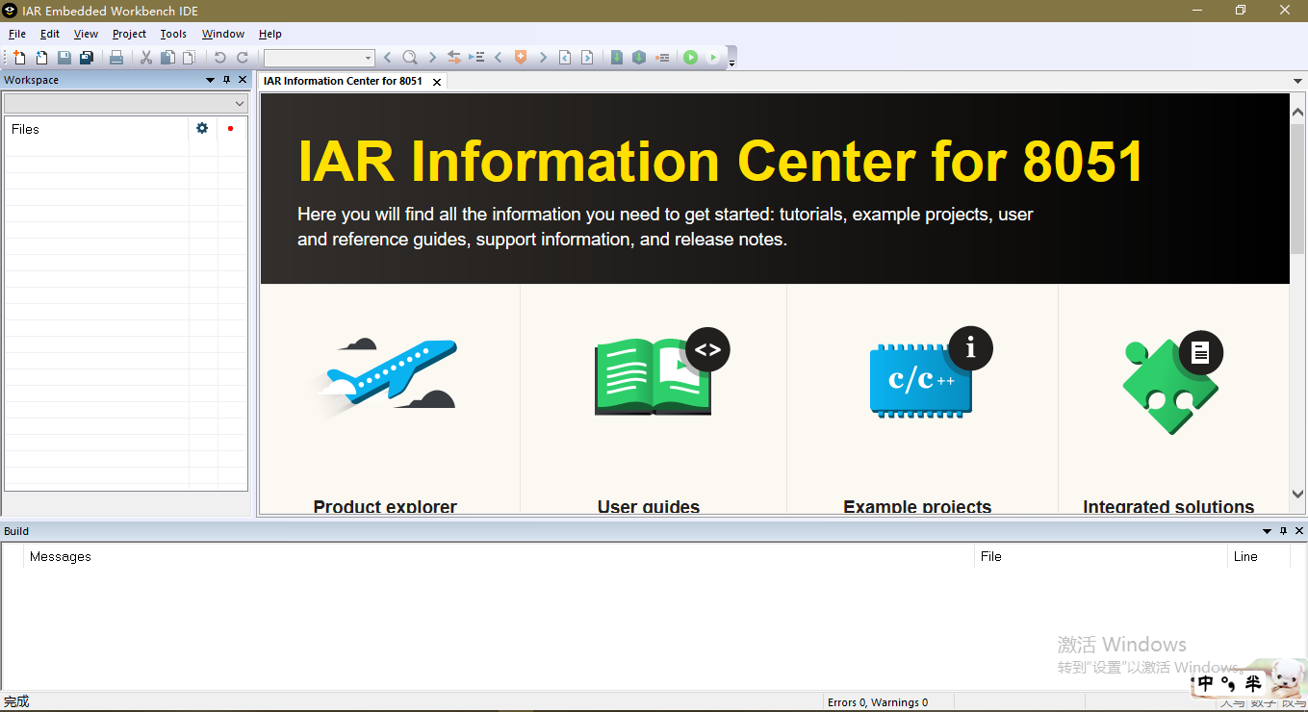Click Find Previous arrow left of magnifier
The height and width of the screenshot is (712, 1308).
(x=388, y=58)
